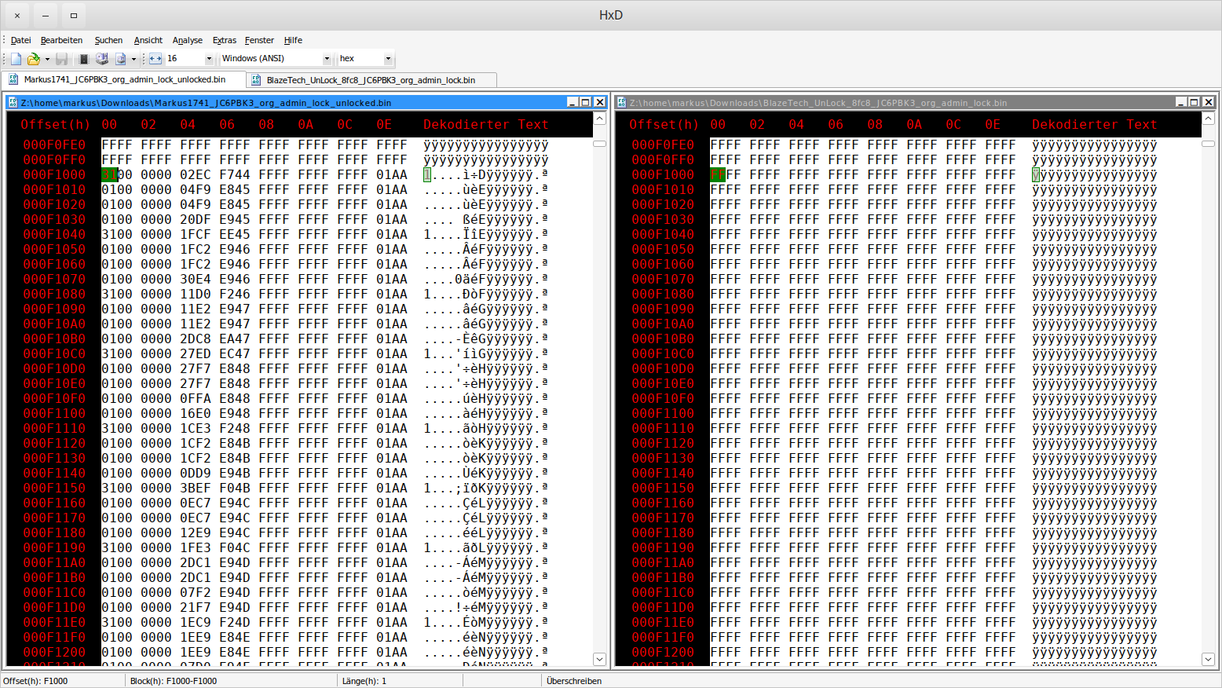Open the Suchen menu
Screen dimensions: 1222x688
(108, 40)
